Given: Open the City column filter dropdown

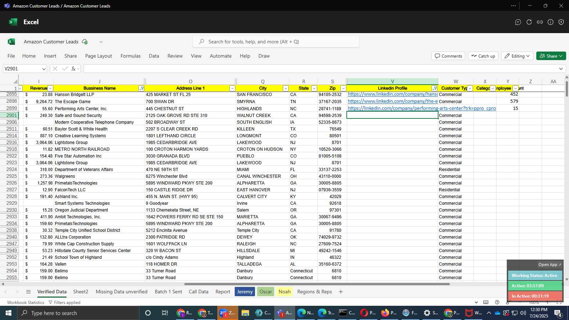Looking at the screenshot, I should 285,88.
